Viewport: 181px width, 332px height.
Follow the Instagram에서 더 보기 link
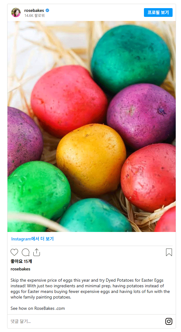pos(32,239)
